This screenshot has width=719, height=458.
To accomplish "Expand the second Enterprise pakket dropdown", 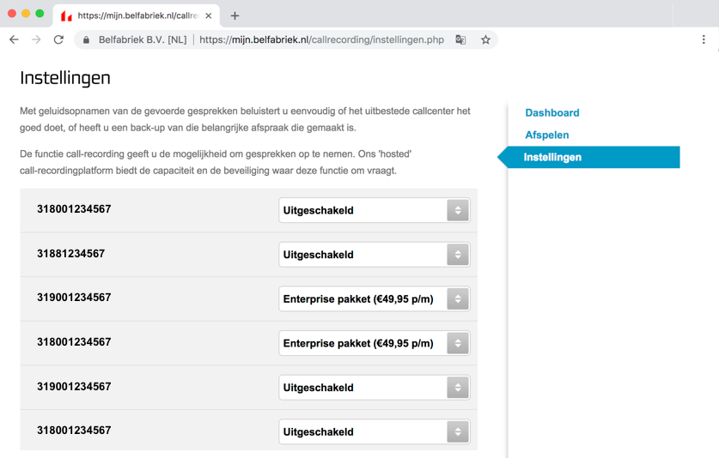I will tap(375, 343).
